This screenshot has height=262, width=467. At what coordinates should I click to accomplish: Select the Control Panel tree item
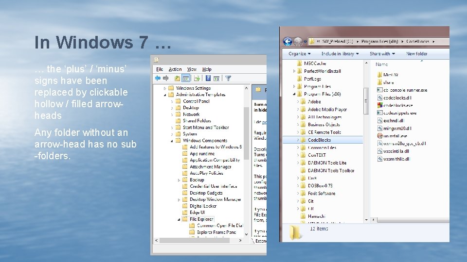[196, 101]
